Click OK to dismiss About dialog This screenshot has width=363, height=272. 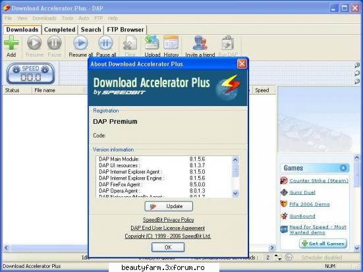(168, 248)
